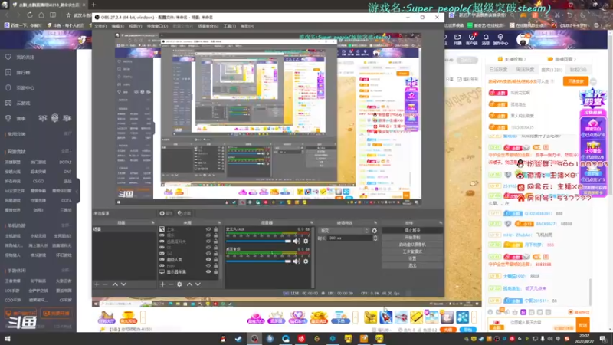The width and height of the screenshot is (613, 345).
Task: Open 客户端 icon in Douyu top navigation
Action: click(x=472, y=39)
